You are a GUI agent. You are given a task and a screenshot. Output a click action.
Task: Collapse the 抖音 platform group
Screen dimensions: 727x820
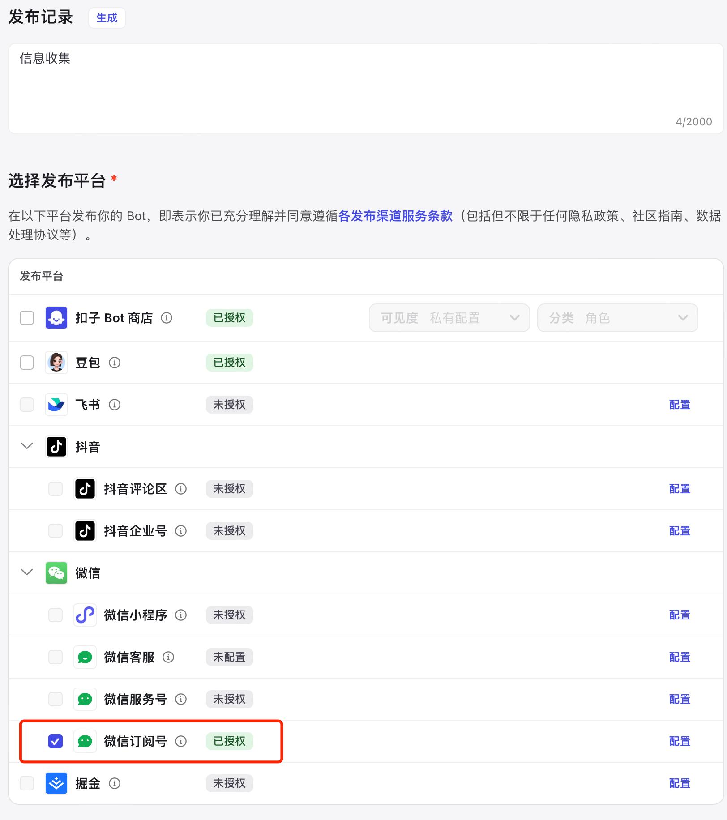pyautogui.click(x=27, y=446)
